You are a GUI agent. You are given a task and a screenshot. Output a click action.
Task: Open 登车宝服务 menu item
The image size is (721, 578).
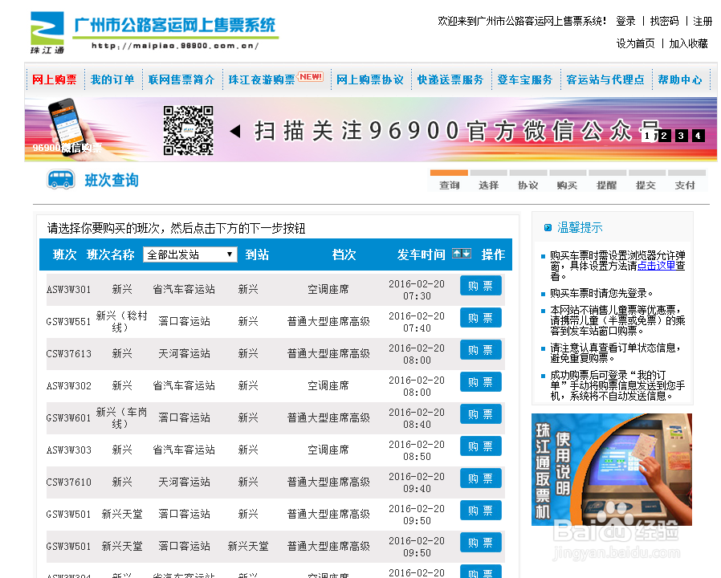(524, 79)
